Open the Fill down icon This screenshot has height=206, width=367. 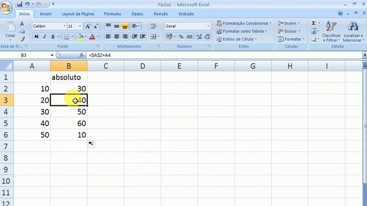(314, 31)
